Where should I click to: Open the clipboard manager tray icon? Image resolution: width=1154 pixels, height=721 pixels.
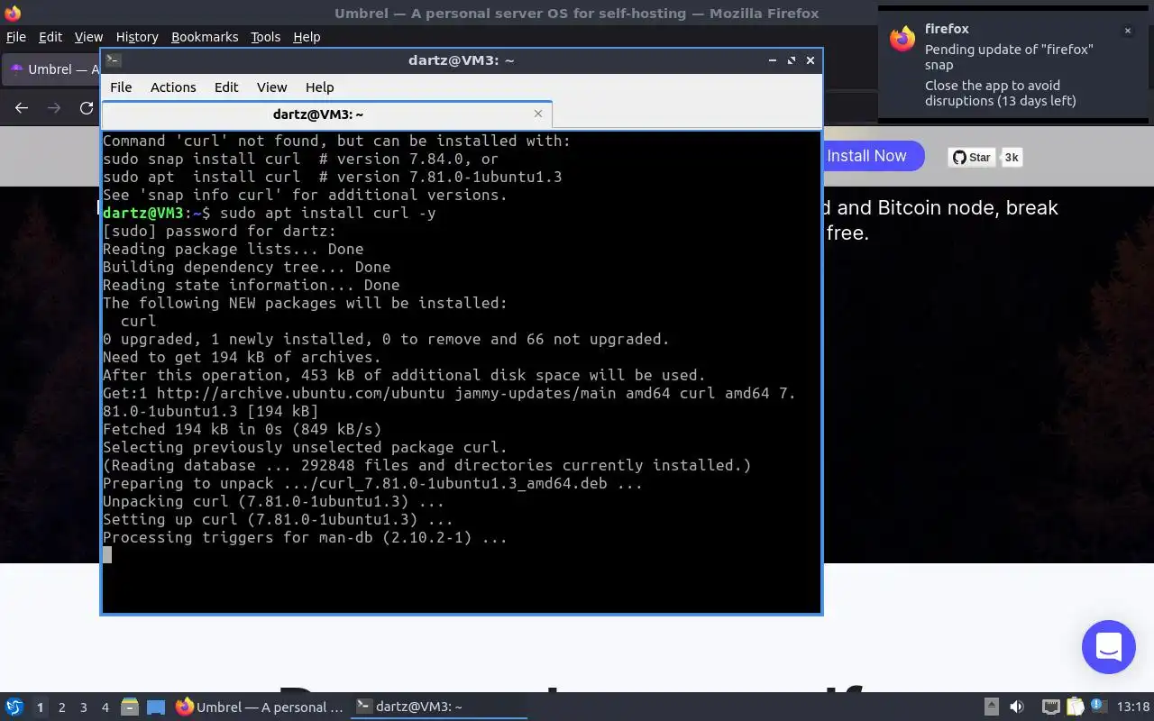(x=1075, y=707)
